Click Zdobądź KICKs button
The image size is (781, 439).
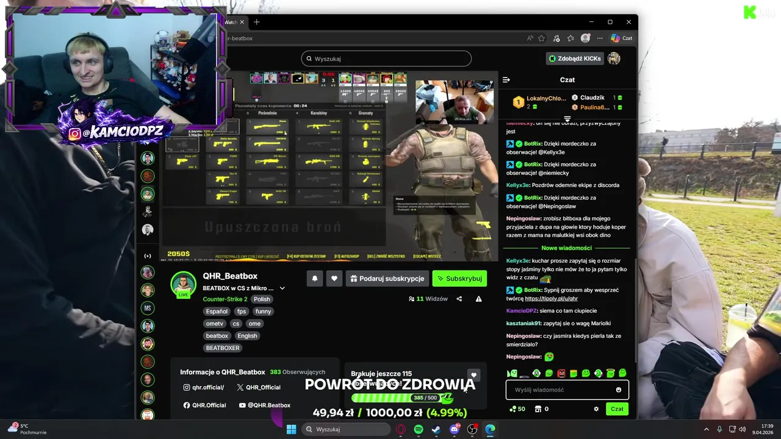coord(575,59)
